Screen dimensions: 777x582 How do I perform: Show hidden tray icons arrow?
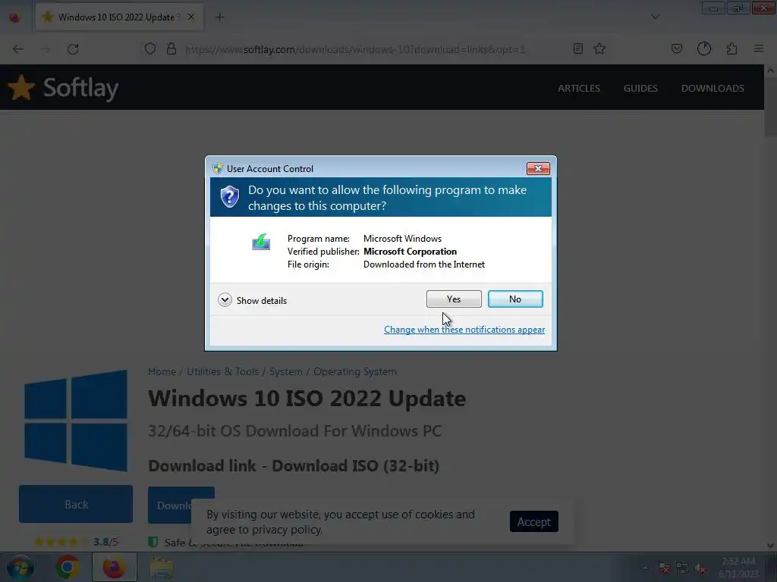tap(645, 568)
